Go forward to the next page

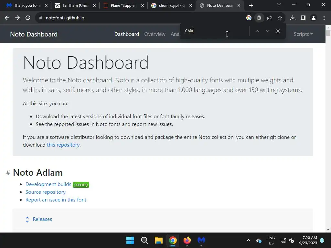tap(17, 18)
